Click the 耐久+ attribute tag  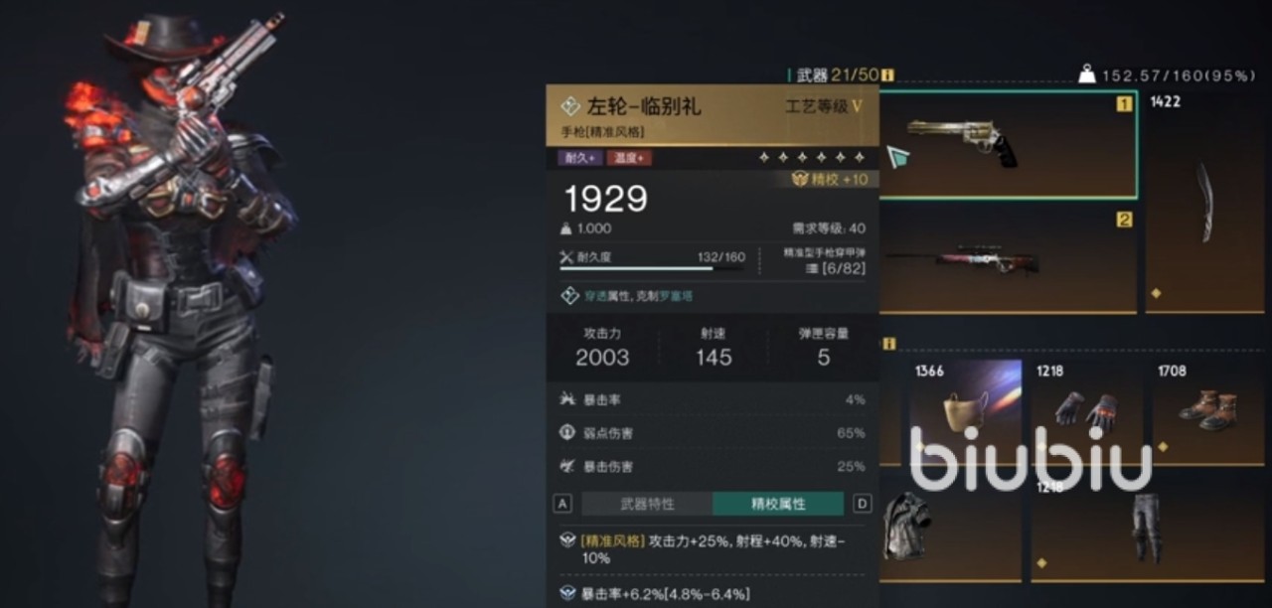click(578, 158)
